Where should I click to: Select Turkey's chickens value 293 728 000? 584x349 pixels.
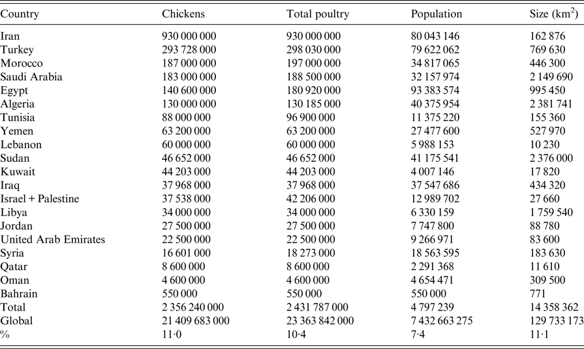pos(194,50)
